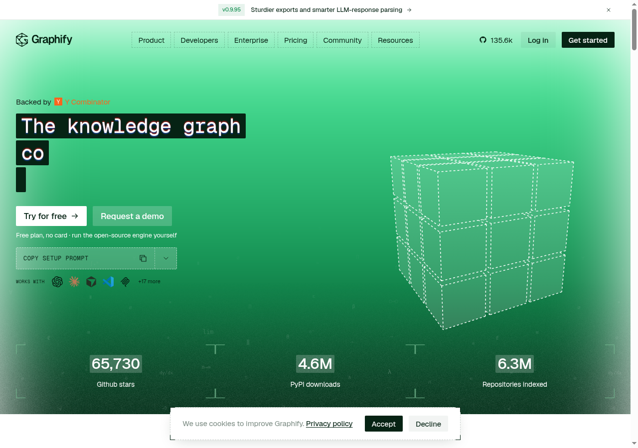Open the Y Combinator backer link
The height and width of the screenshot is (448, 638).
click(82, 102)
